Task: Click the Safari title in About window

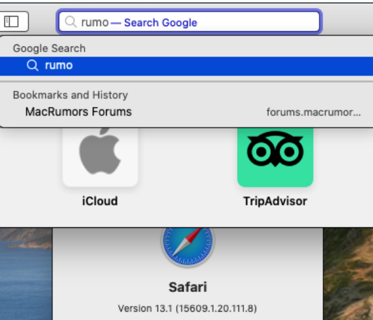Action: point(187,287)
